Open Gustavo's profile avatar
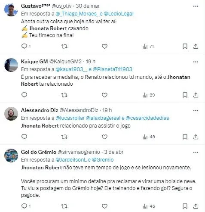The image size is (205, 212). (11, 10)
